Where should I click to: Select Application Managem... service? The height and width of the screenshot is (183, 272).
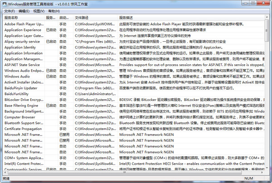click(x=24, y=59)
